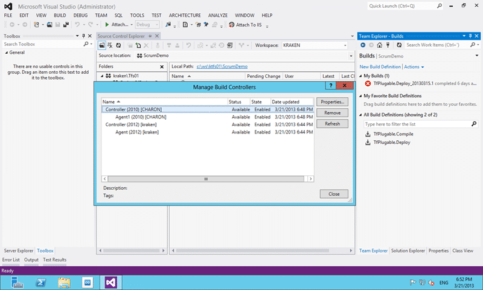This screenshot has width=483, height=290.
Task: Open the Builds page dropdown arrow
Action: tap(477, 56)
